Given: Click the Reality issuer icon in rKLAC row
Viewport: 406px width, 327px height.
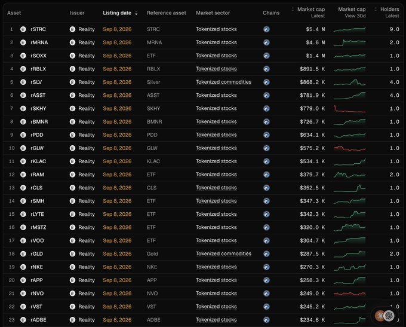Looking at the screenshot, I should (x=72, y=161).
